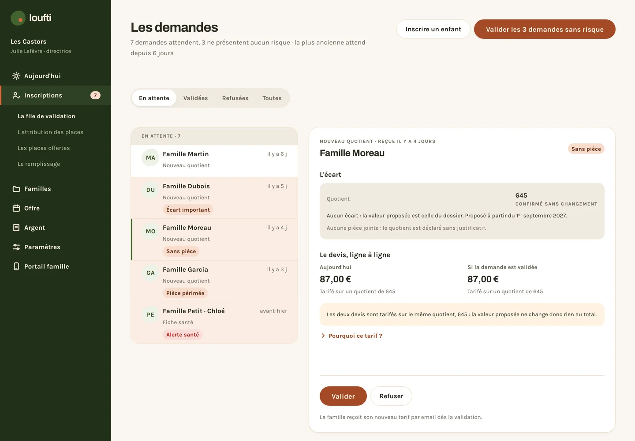Image resolution: width=635 pixels, height=441 pixels.
Task: Select the Famille Garcia request name
Action: click(185, 269)
